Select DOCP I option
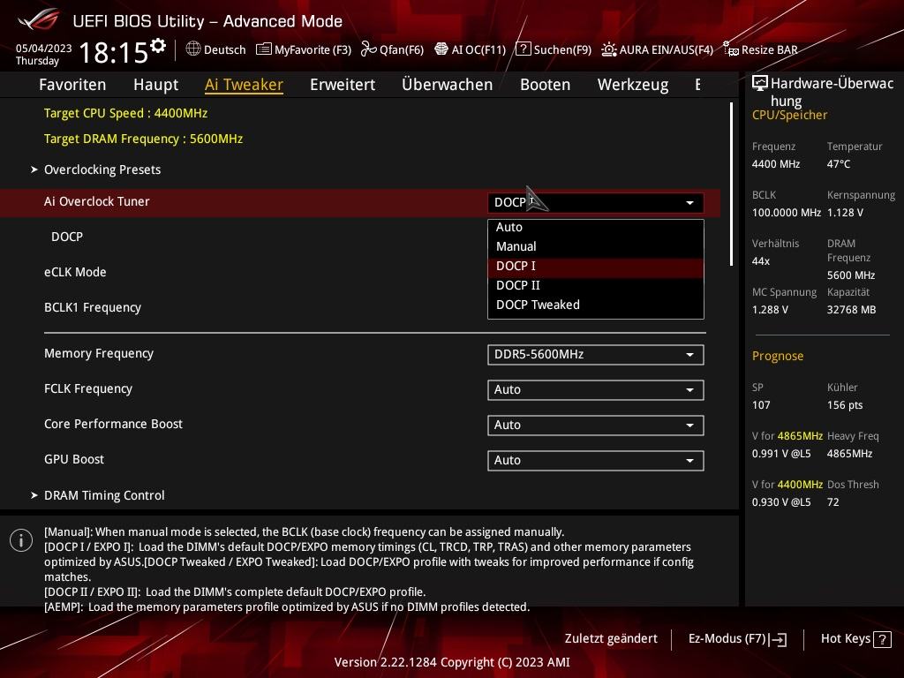Viewport: 904px width, 678px height. click(x=596, y=266)
